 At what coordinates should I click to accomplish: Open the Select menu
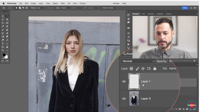point(55,3)
